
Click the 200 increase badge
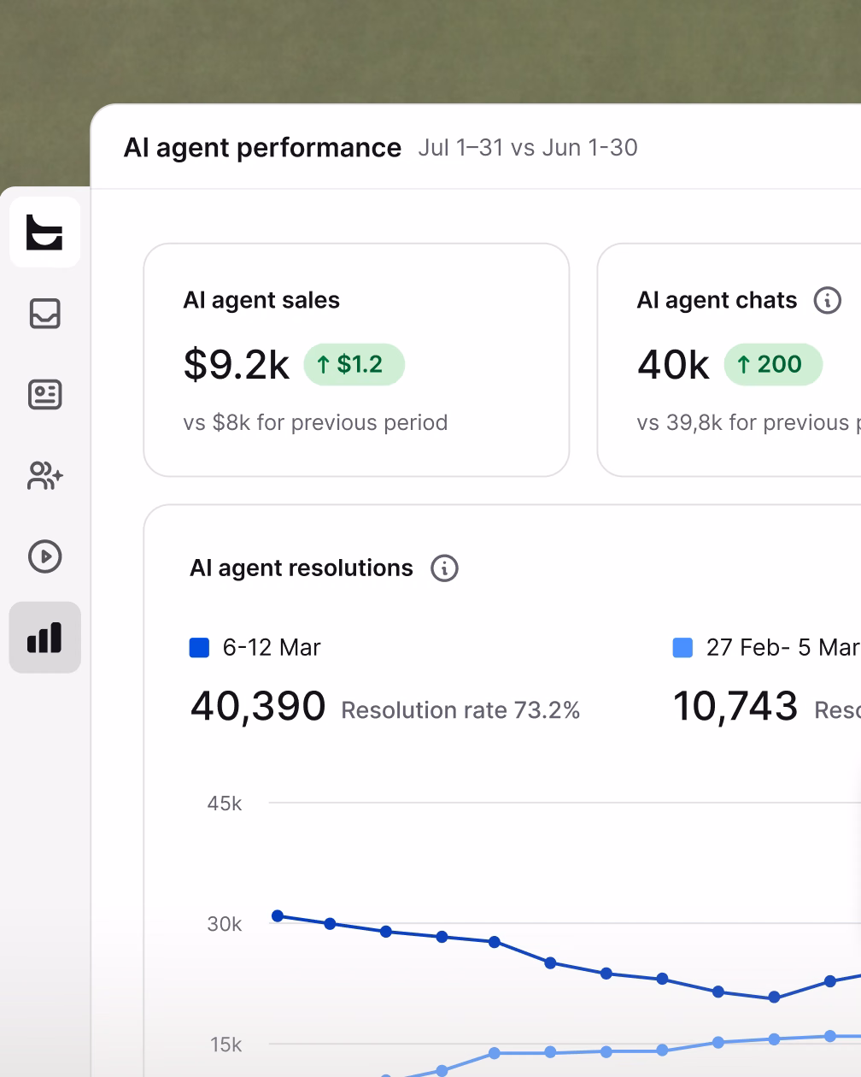point(773,364)
